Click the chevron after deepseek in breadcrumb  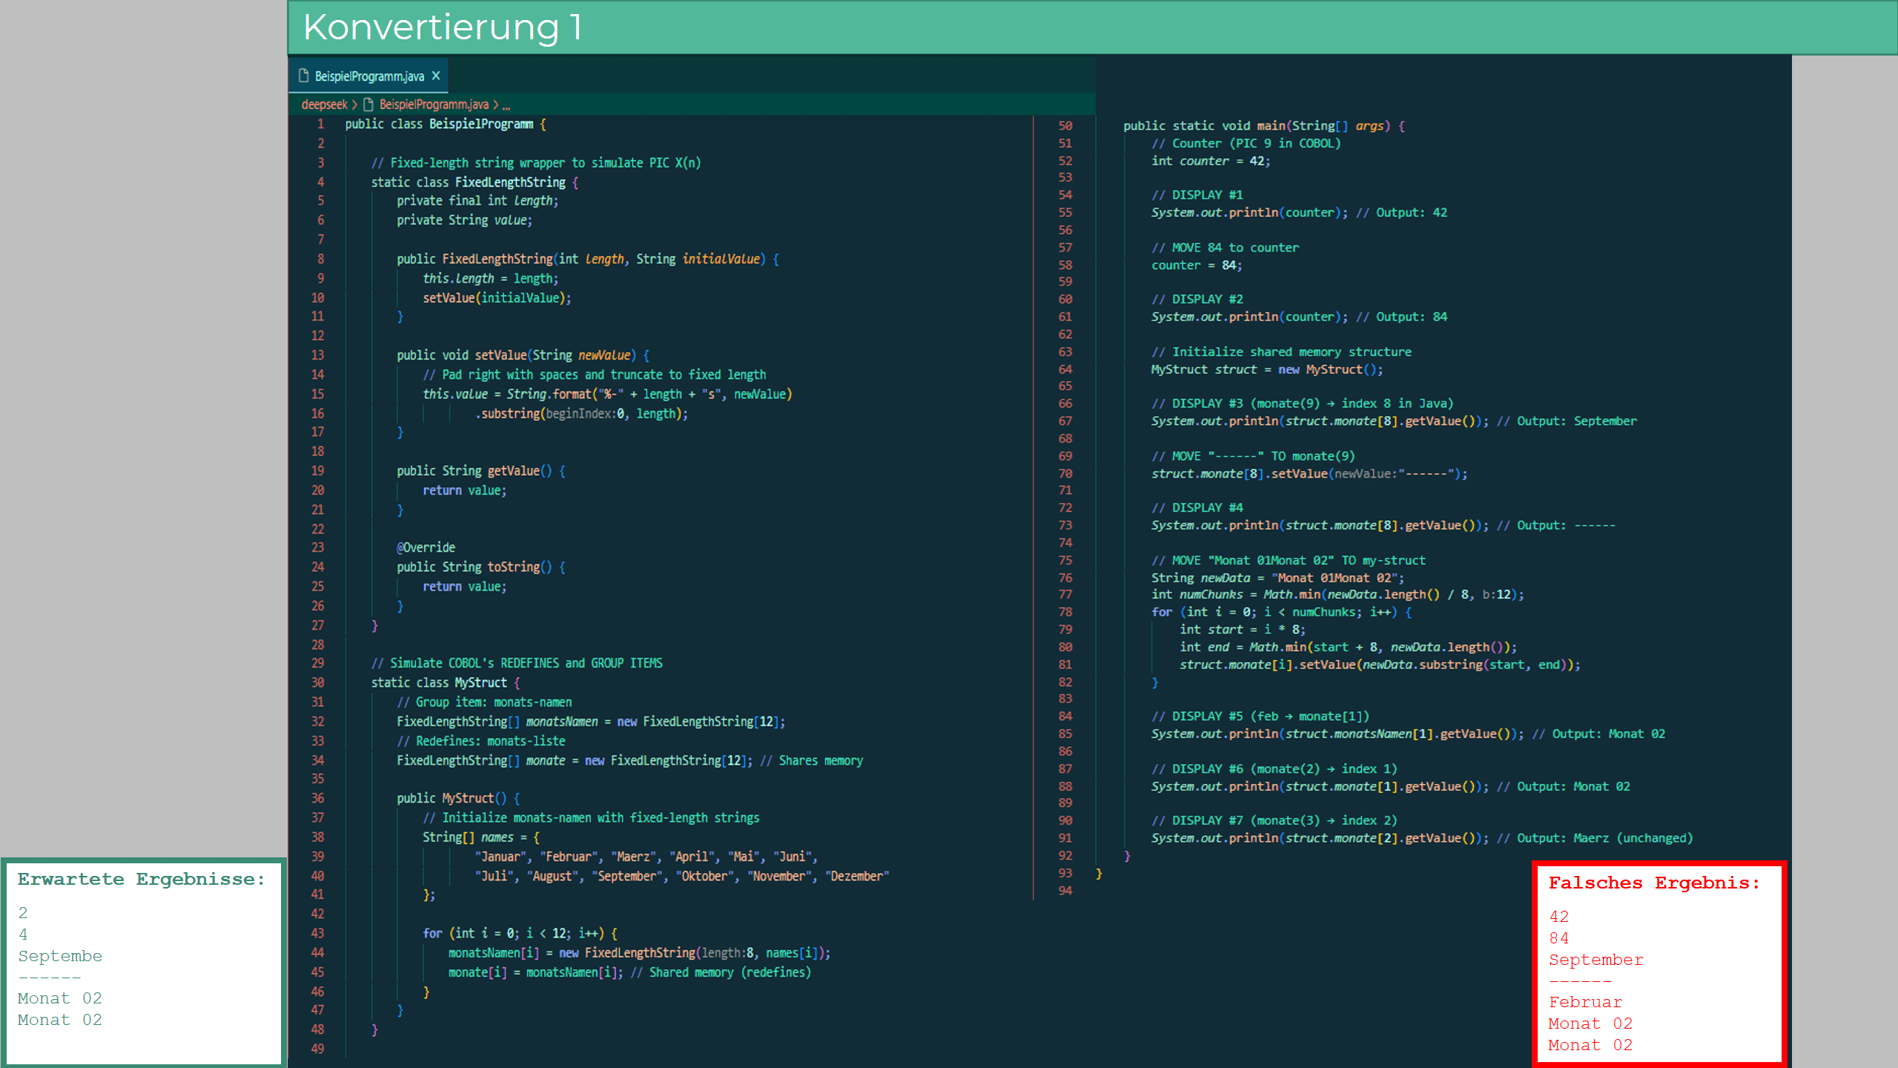coord(355,105)
